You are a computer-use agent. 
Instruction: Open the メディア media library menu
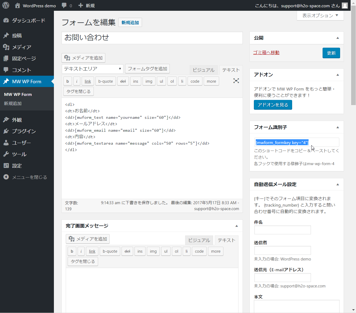click(x=22, y=47)
